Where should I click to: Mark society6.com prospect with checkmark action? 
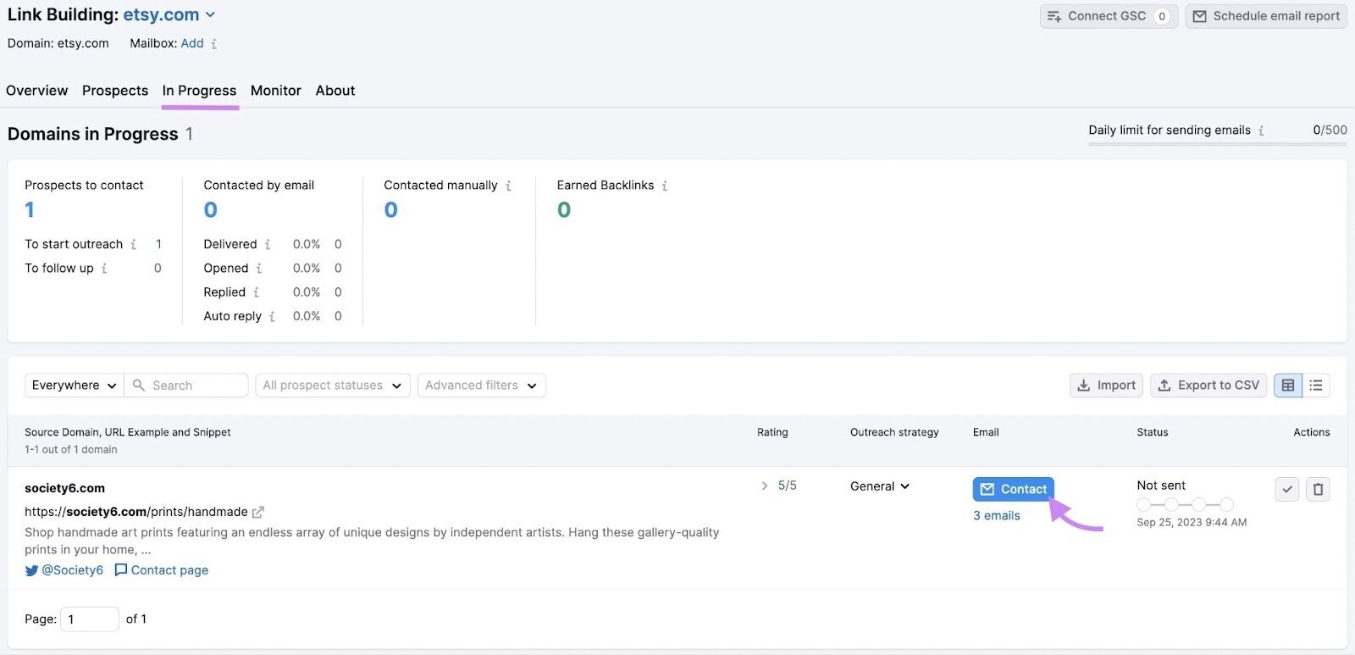1287,489
